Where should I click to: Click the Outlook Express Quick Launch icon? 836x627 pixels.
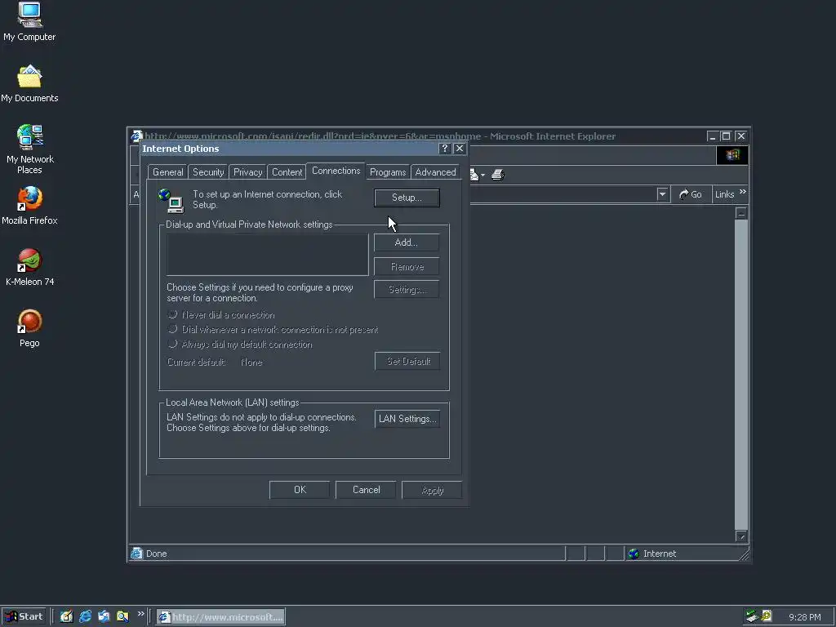[104, 616]
